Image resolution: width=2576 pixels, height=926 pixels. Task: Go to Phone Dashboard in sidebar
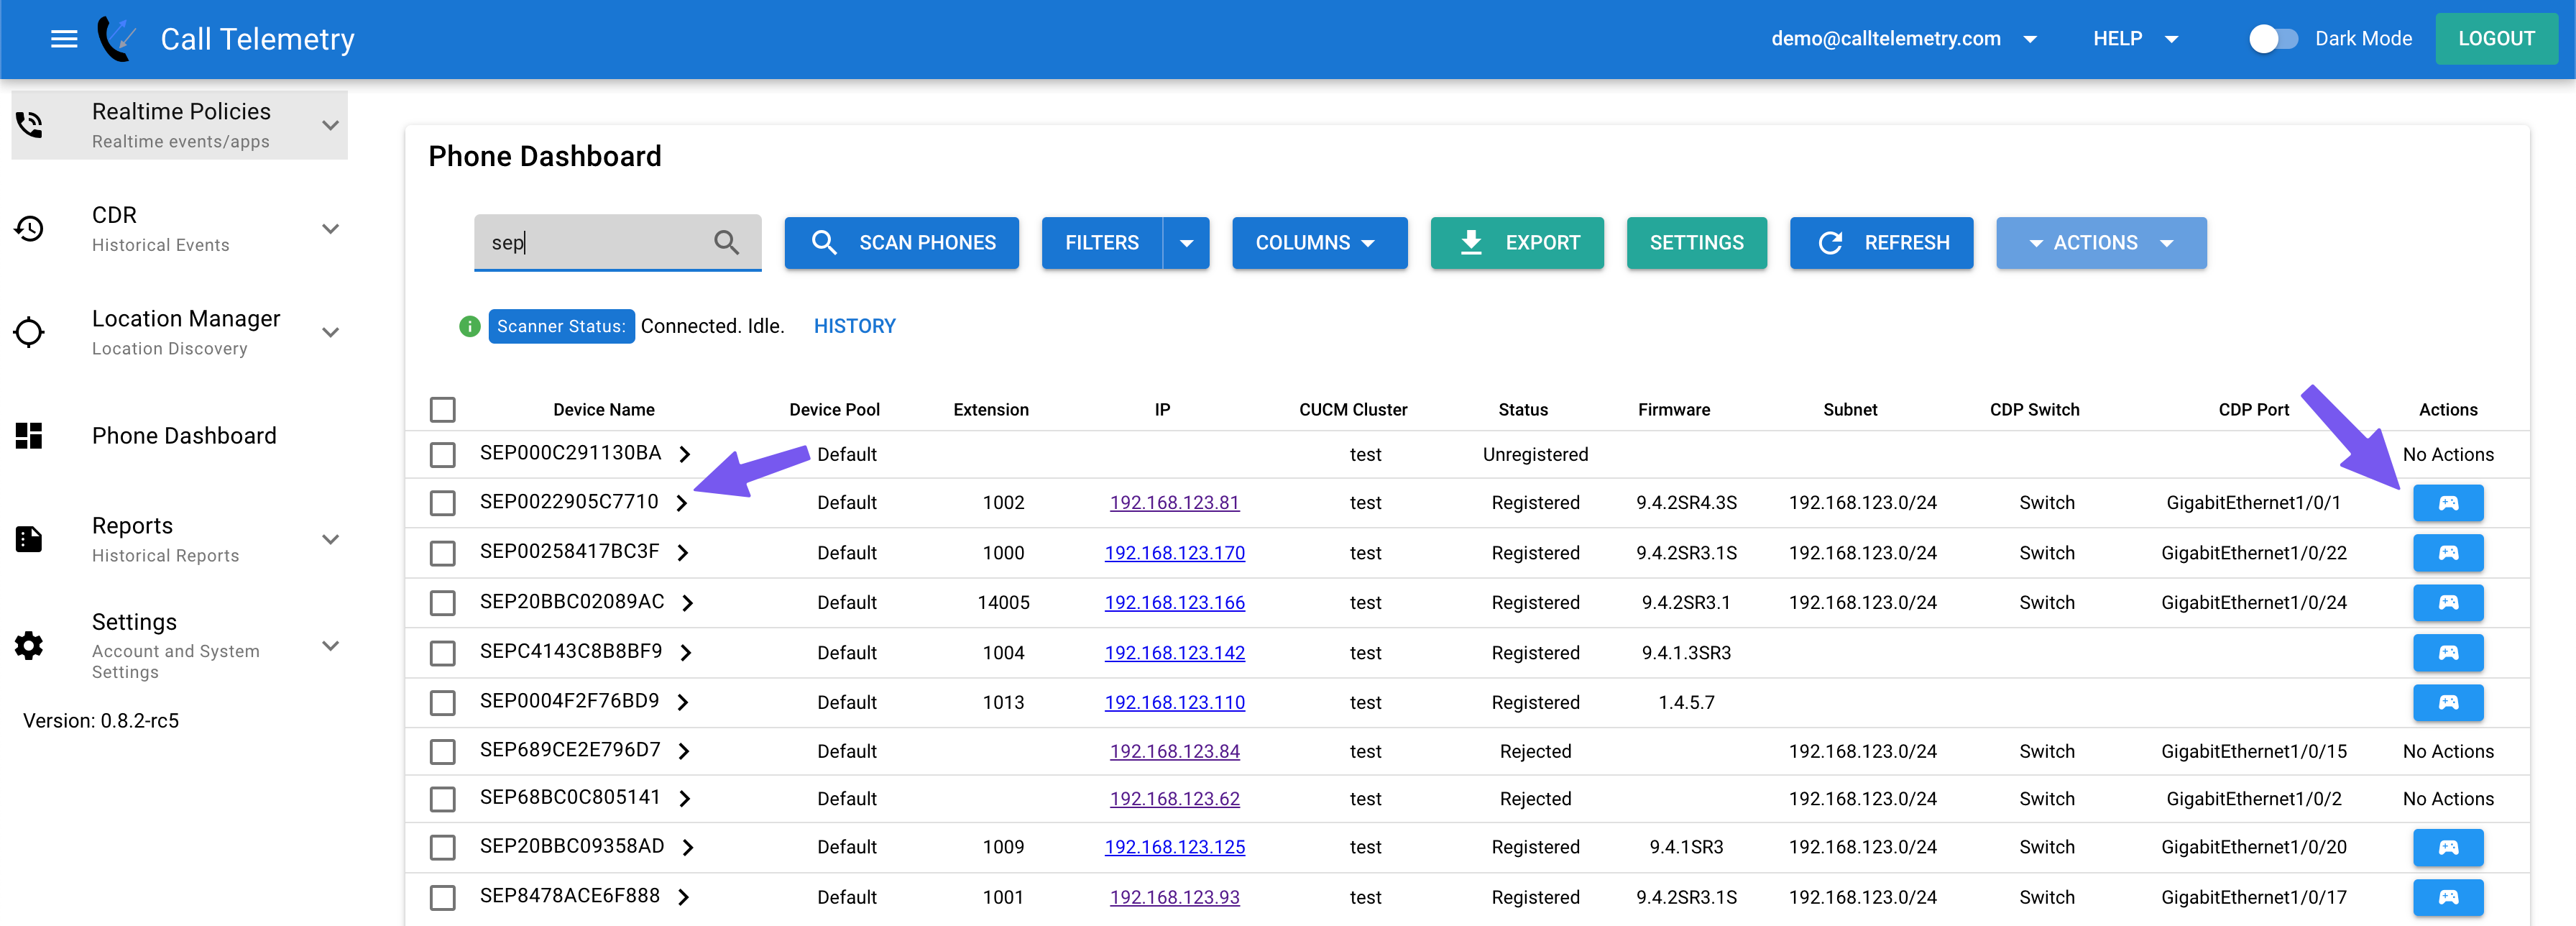(184, 436)
